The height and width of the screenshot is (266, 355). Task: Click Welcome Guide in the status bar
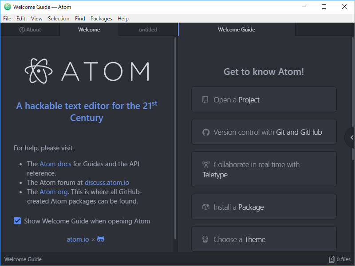point(23,259)
